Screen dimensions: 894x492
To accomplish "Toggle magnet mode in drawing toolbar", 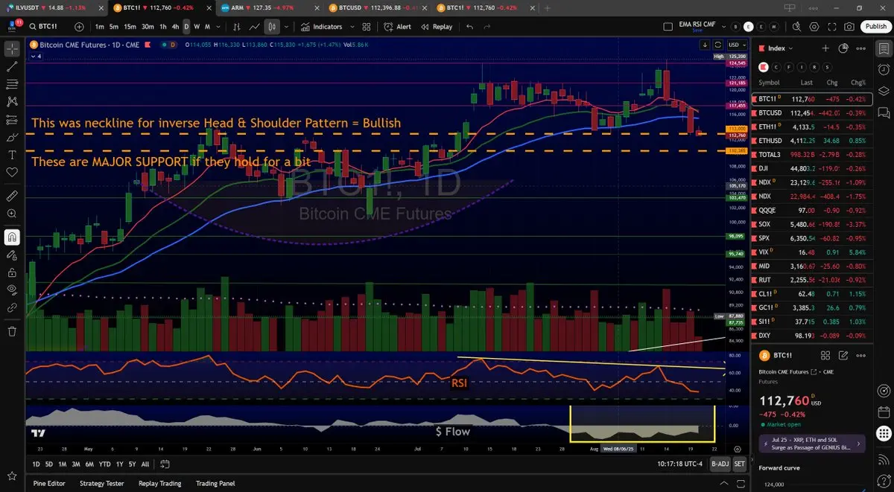I will [x=12, y=237].
